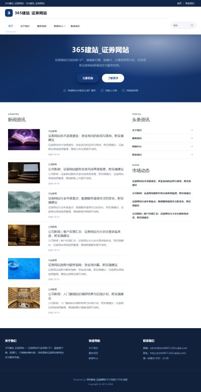Click the admin email address in the footer
Viewport: 201px width, 392px height.
pyautogui.click(x=168, y=348)
